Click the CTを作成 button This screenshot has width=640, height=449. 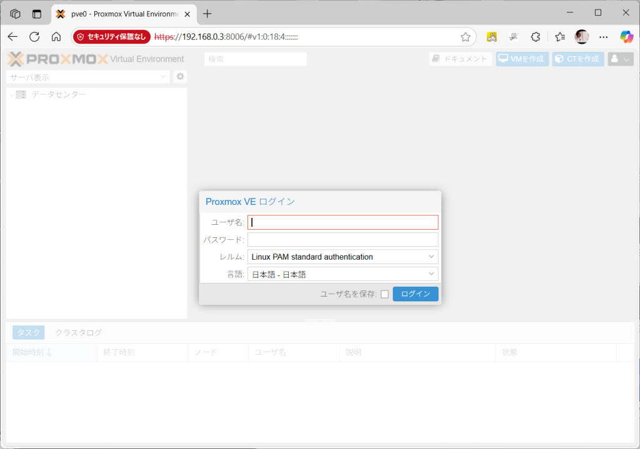[x=578, y=59]
